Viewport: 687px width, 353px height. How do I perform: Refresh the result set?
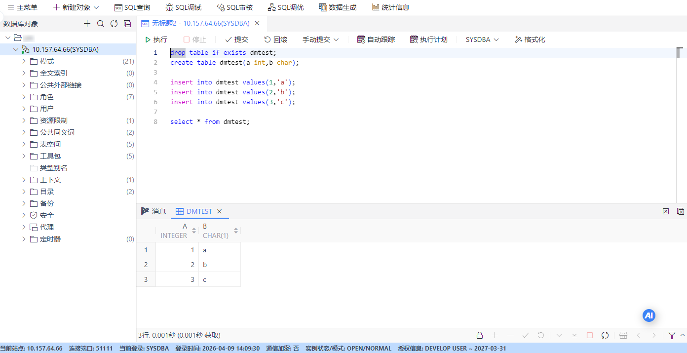(x=605, y=335)
